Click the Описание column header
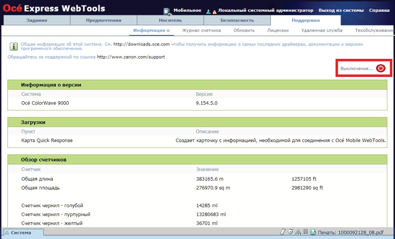Image resolution: width=395 pixels, height=239 pixels. click(x=207, y=131)
